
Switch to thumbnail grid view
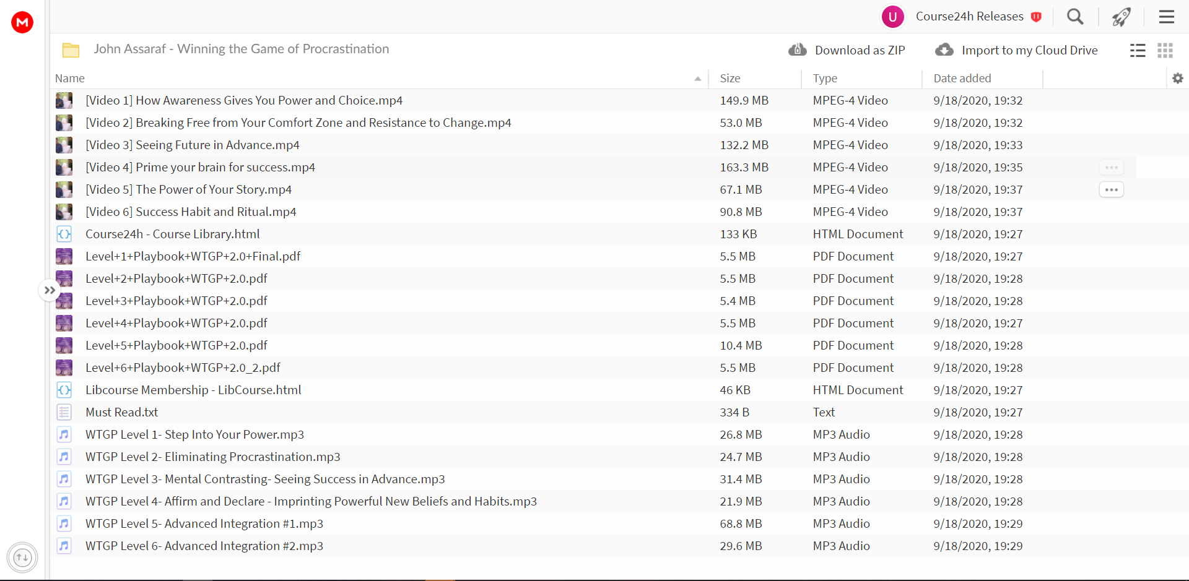point(1165,50)
